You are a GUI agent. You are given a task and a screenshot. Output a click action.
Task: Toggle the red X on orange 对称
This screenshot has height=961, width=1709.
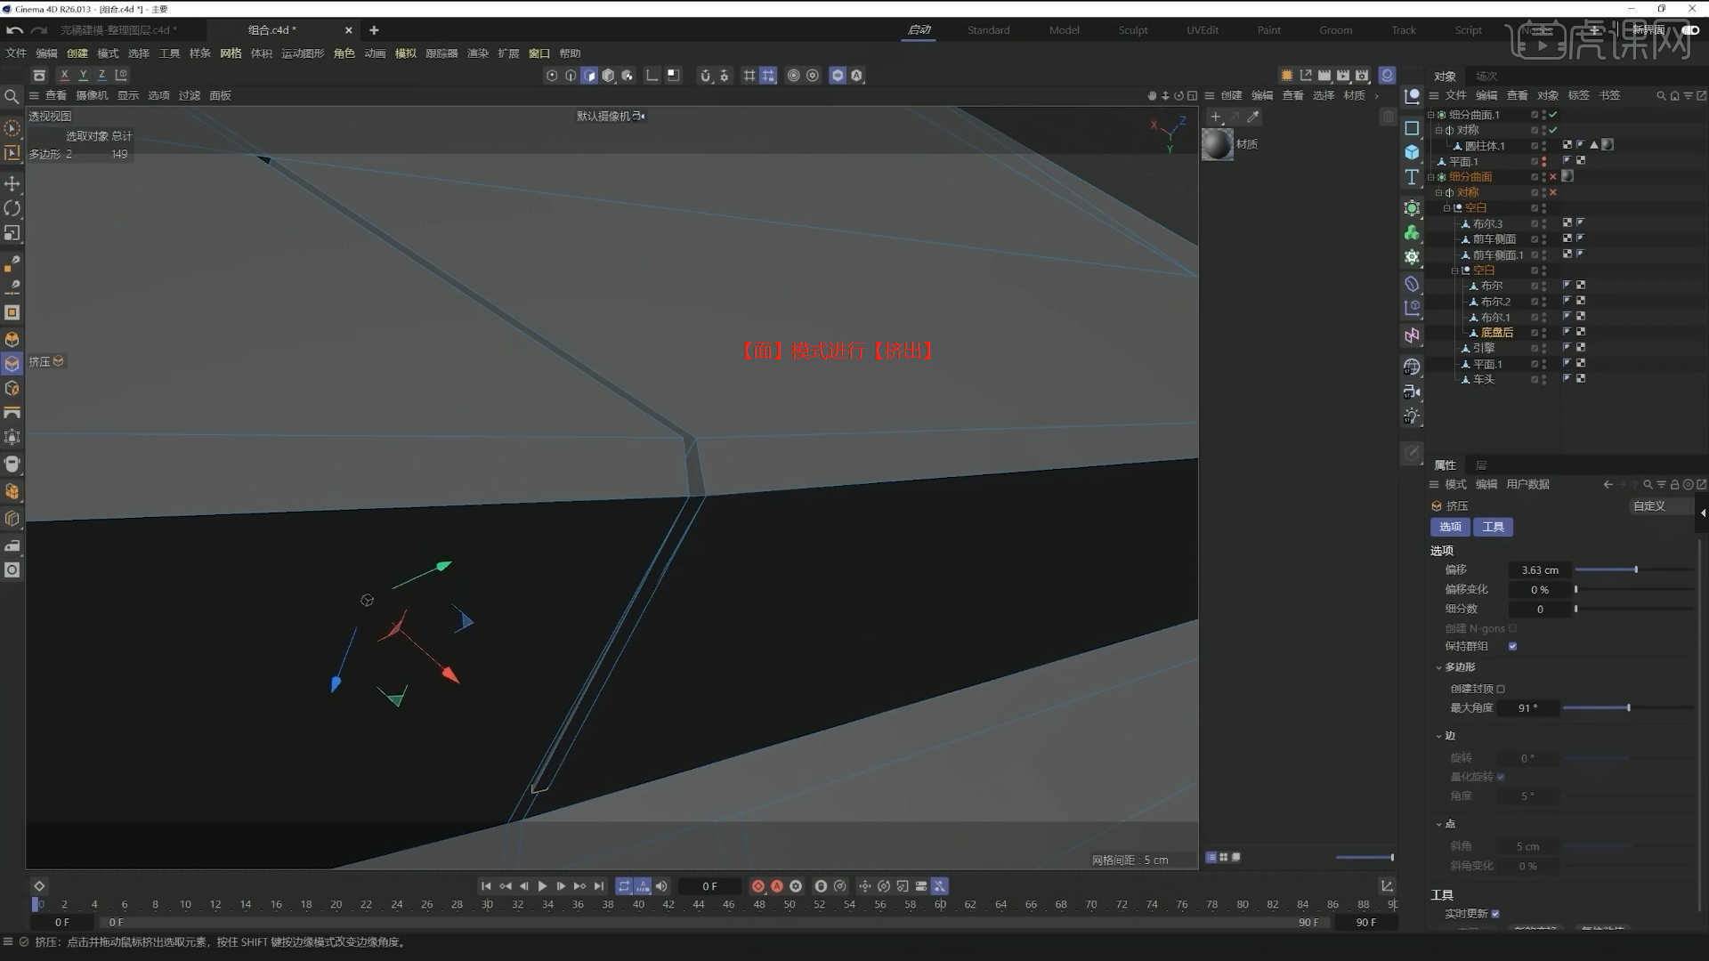point(1553,192)
